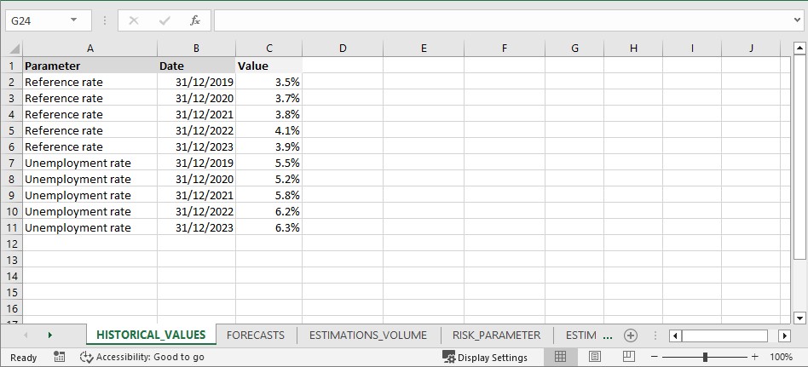Select column A header
Image resolution: width=808 pixels, height=367 pixels.
[x=90, y=49]
